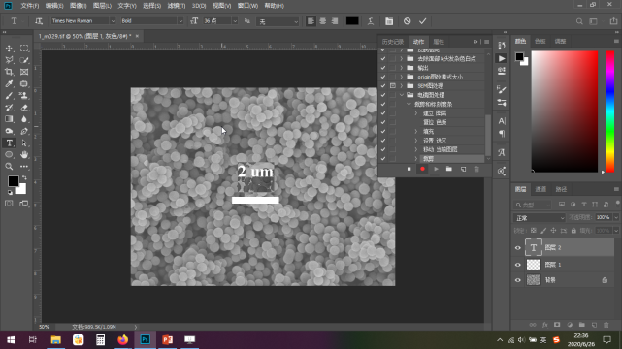This screenshot has width=622, height=349.
Task: Select the Quick Selection tool
Action: [24, 60]
